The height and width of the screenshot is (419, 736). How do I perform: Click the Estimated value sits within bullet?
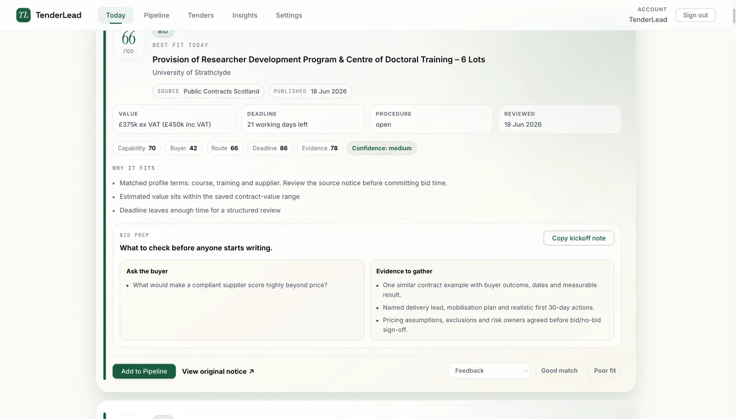tap(210, 197)
